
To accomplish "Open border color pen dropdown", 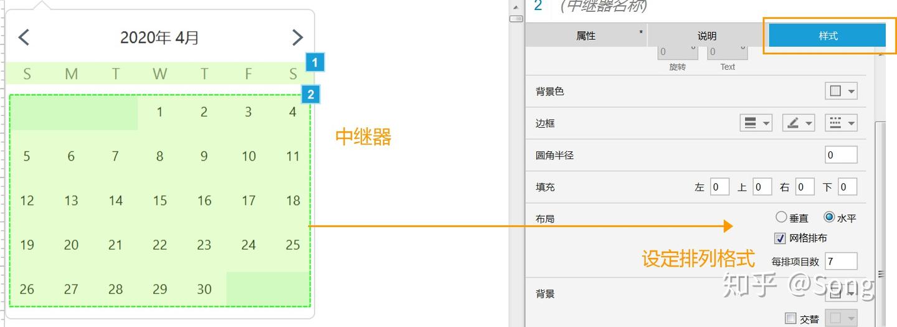I will (x=799, y=123).
